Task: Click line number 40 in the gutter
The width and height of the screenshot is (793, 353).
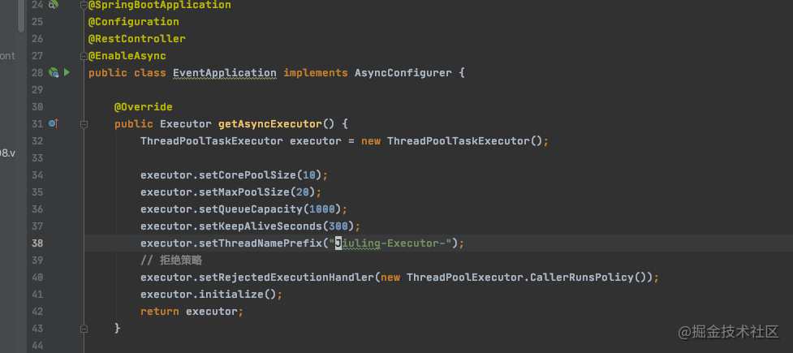Action: [x=37, y=278]
